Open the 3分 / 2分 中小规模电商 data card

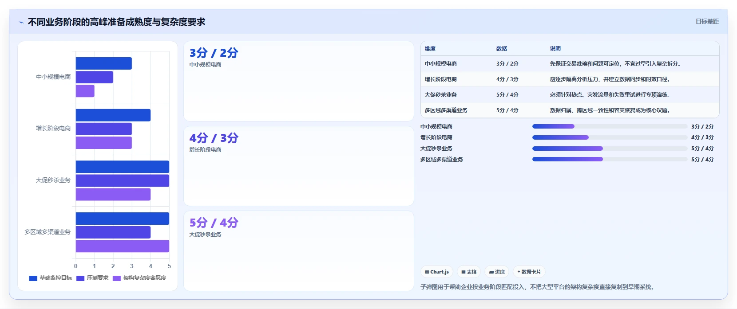pyautogui.click(x=299, y=81)
